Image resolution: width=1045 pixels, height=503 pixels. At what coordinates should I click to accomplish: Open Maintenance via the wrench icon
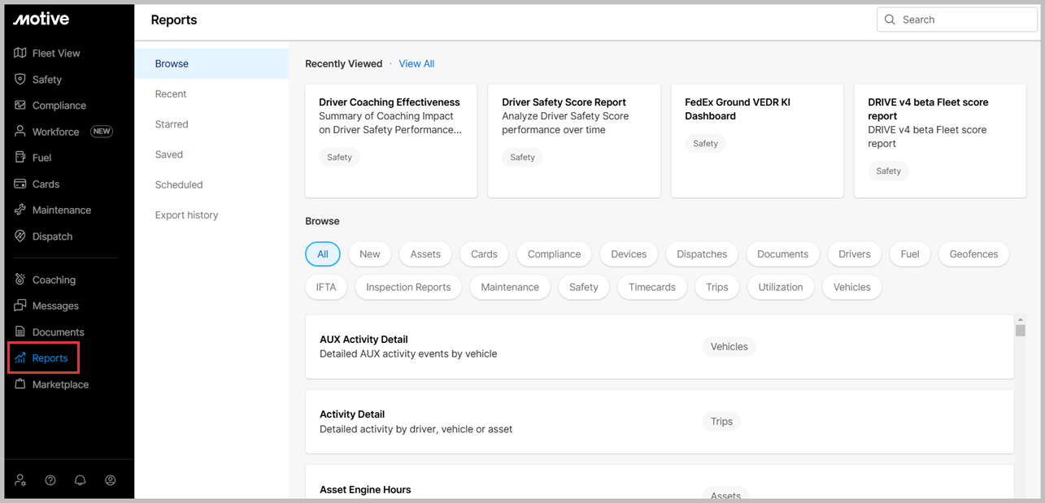click(x=20, y=210)
